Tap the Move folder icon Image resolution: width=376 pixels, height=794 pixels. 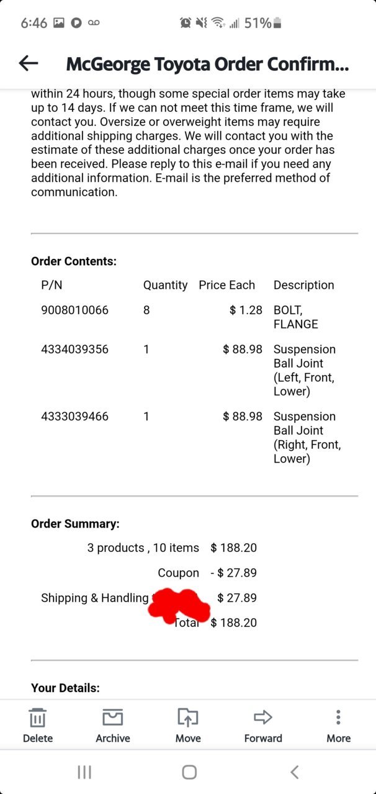[x=188, y=718]
